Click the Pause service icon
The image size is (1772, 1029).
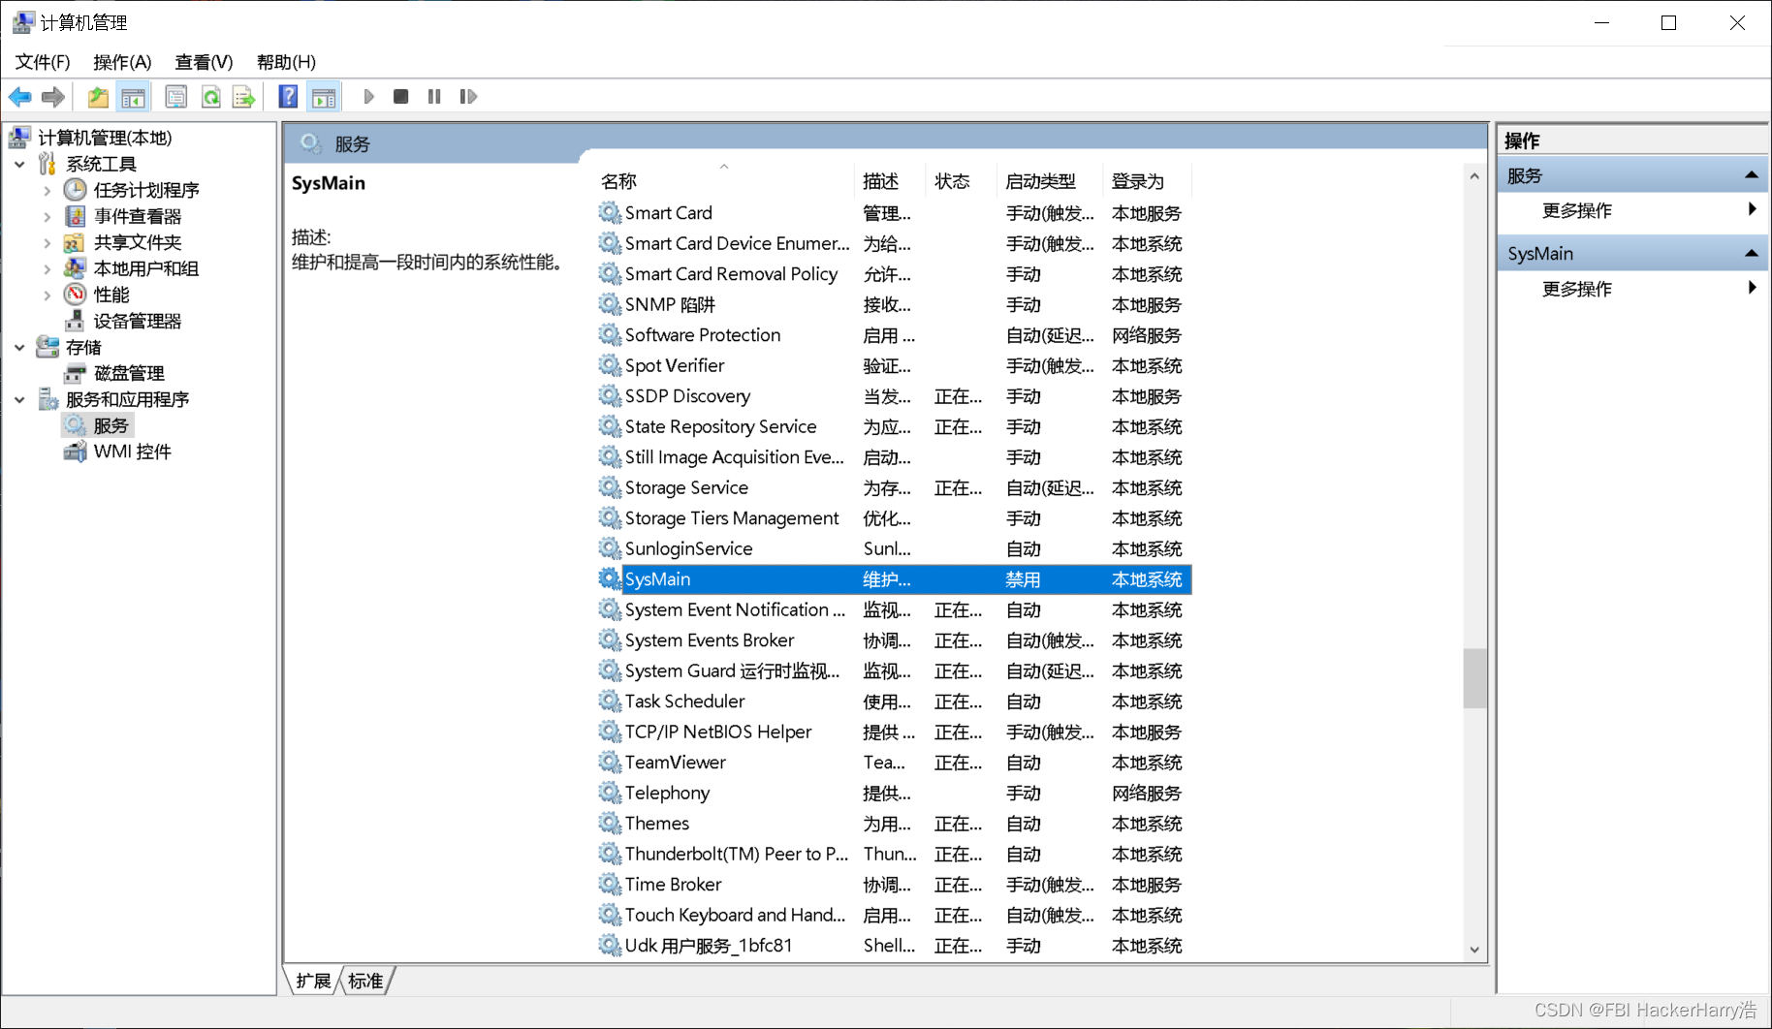click(434, 97)
